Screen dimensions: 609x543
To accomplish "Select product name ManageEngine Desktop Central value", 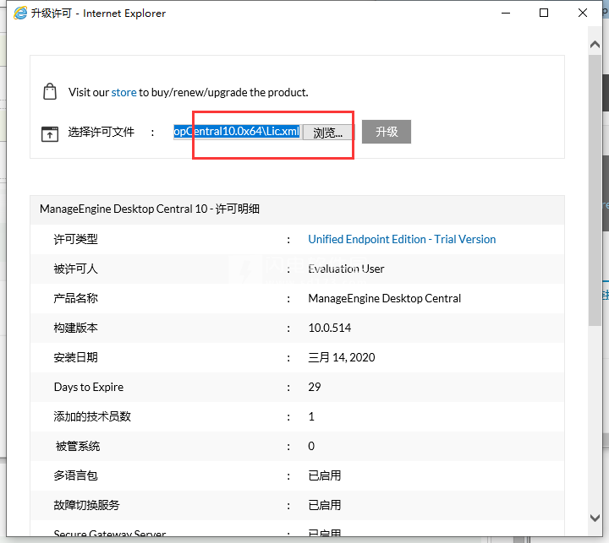I will click(385, 298).
